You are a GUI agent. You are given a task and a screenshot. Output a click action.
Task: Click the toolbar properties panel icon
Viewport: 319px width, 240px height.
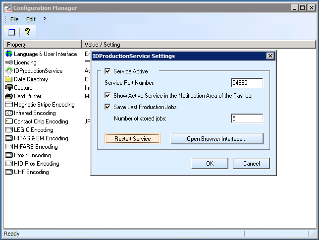coord(11,32)
